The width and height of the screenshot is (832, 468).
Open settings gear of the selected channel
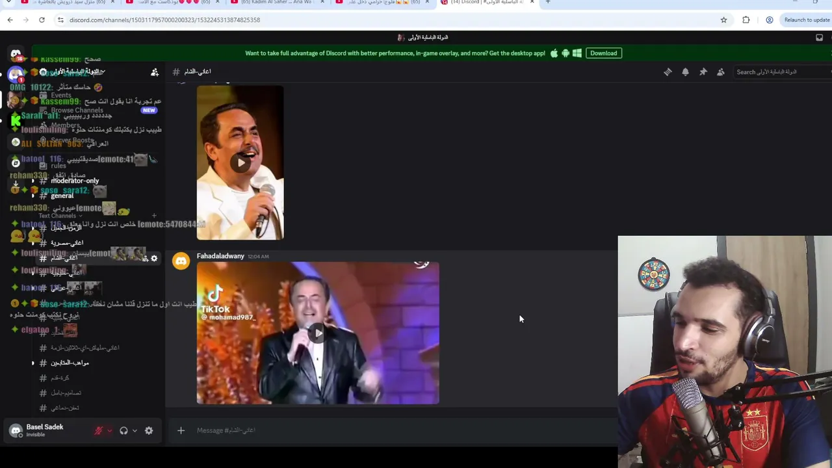pyautogui.click(x=154, y=258)
